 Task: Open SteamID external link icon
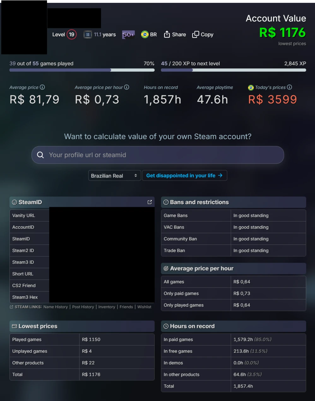150,202
